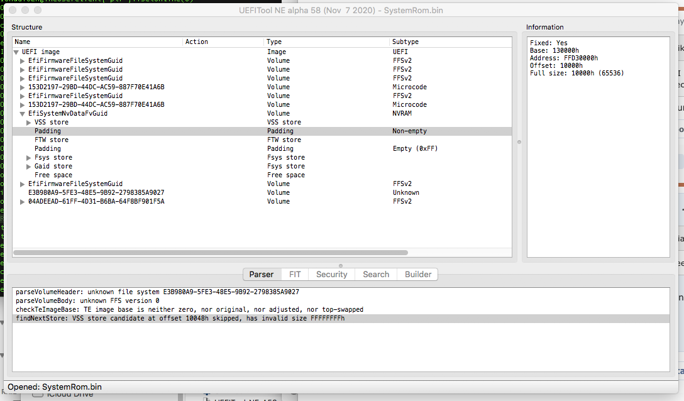Image resolution: width=684 pixels, height=401 pixels.
Task: Select findNextStore VSS store candidate message
Action: [341, 319]
